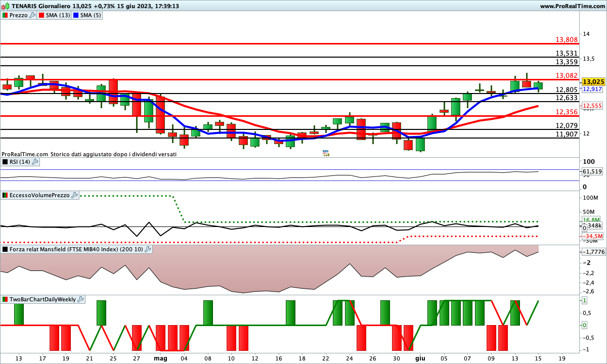Viewport: 607px width, 364px height.
Task: Click the SMA (13) value tag 12,555
Action: tap(592, 106)
